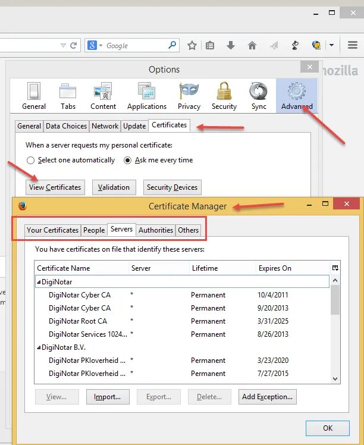The width and height of the screenshot is (364, 445).
Task: Click the Export... button
Action: point(159,397)
